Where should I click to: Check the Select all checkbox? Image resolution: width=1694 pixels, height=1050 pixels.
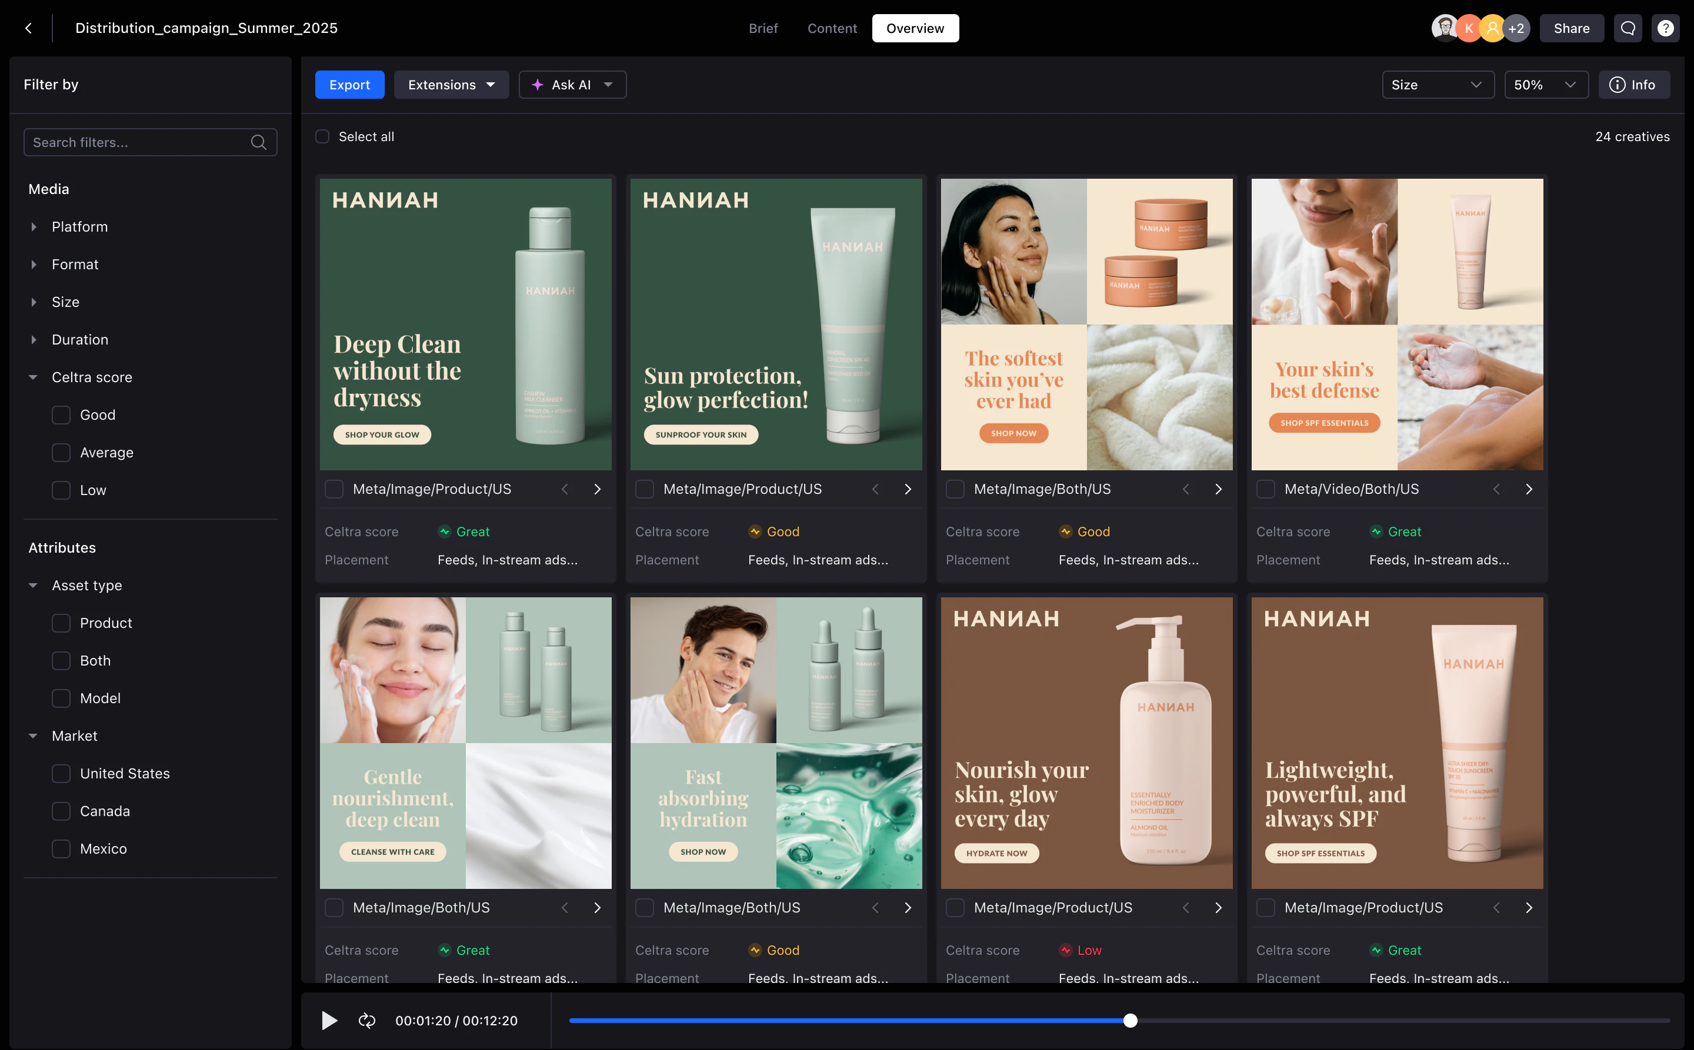[x=322, y=137]
